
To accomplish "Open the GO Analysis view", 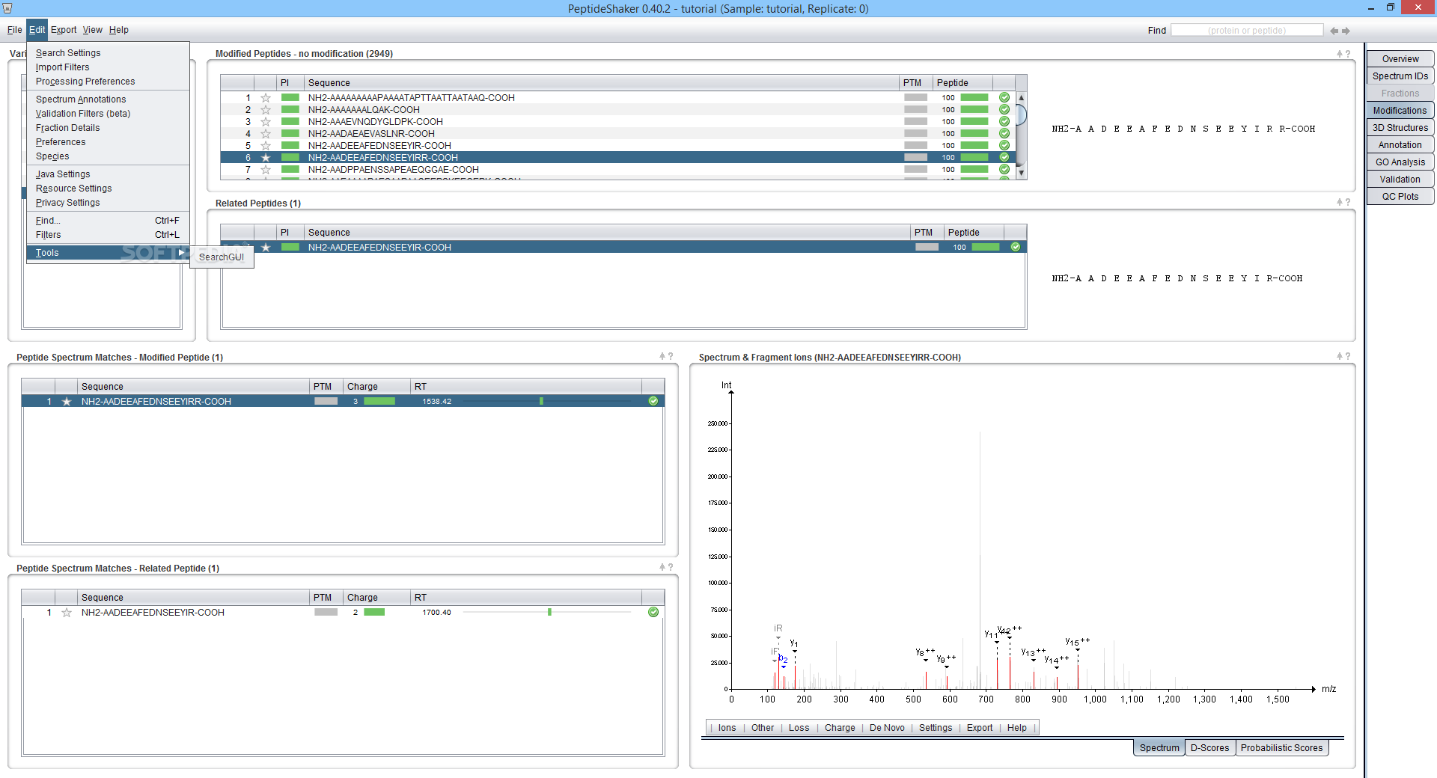I will [1400, 162].
